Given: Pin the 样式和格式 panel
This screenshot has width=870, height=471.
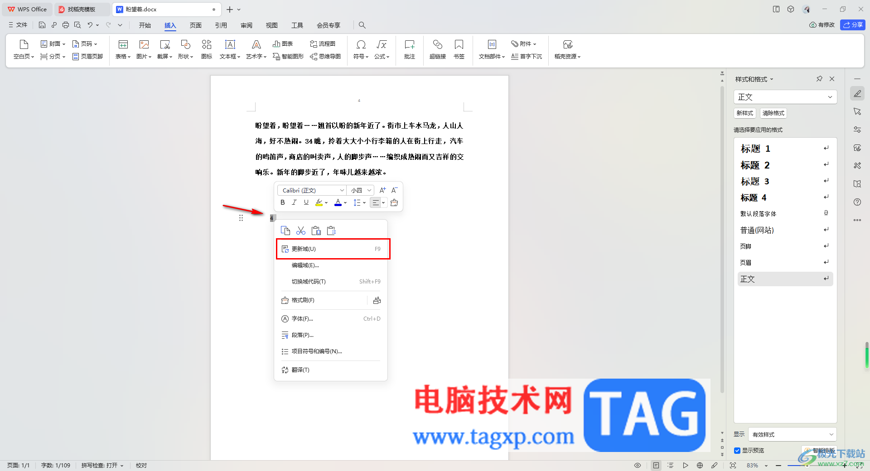Looking at the screenshot, I should point(819,79).
